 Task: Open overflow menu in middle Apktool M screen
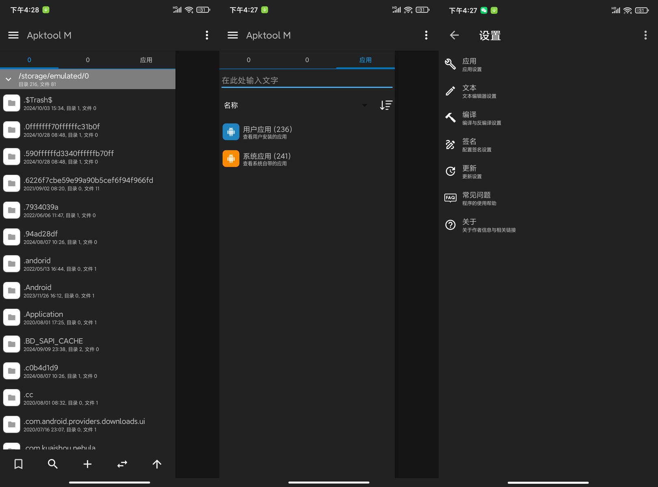(426, 35)
